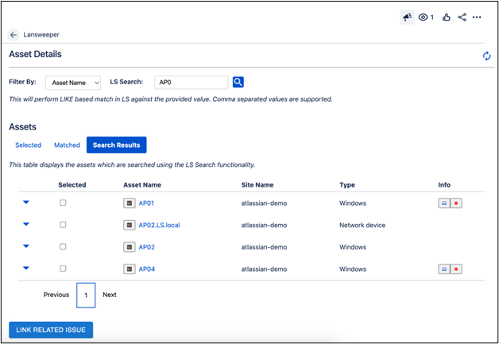Click the thumbs up like icon

pos(447,17)
